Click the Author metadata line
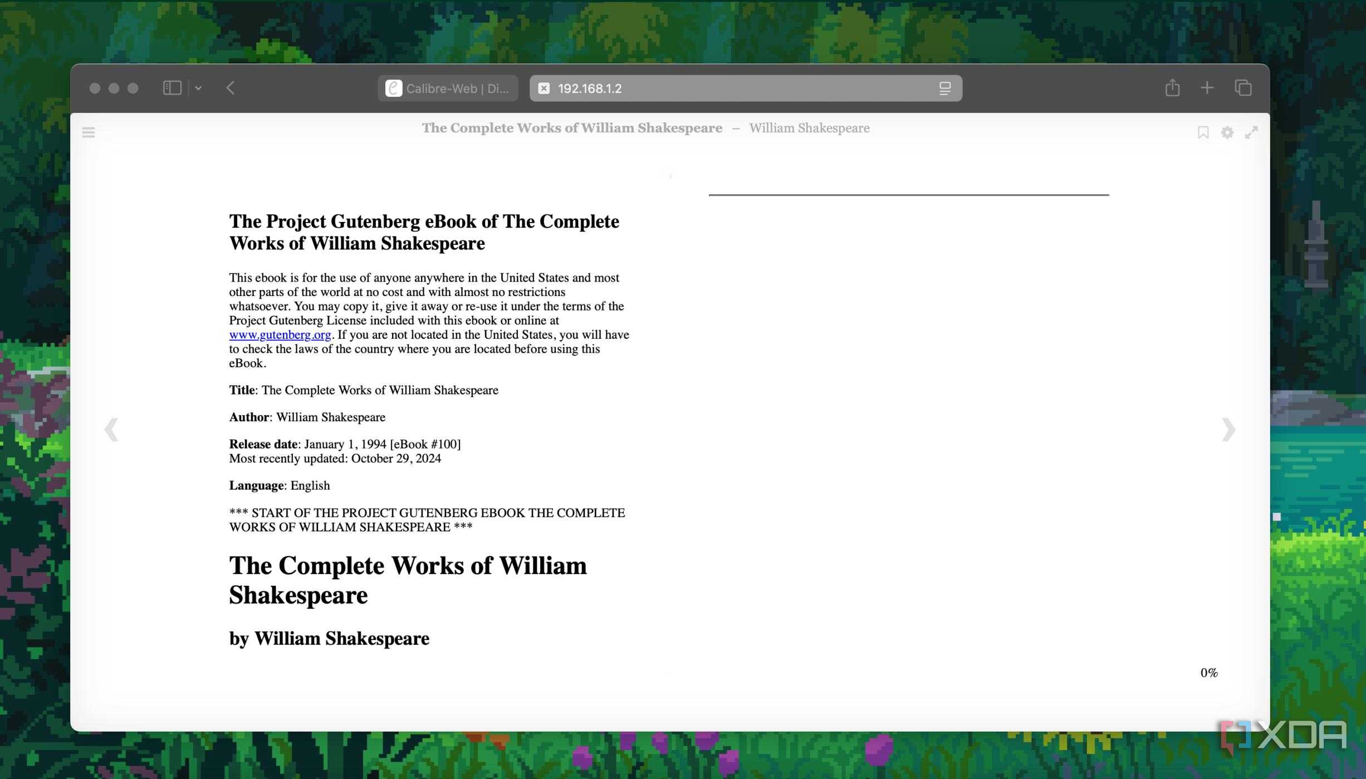This screenshot has height=779, width=1366. click(x=307, y=417)
